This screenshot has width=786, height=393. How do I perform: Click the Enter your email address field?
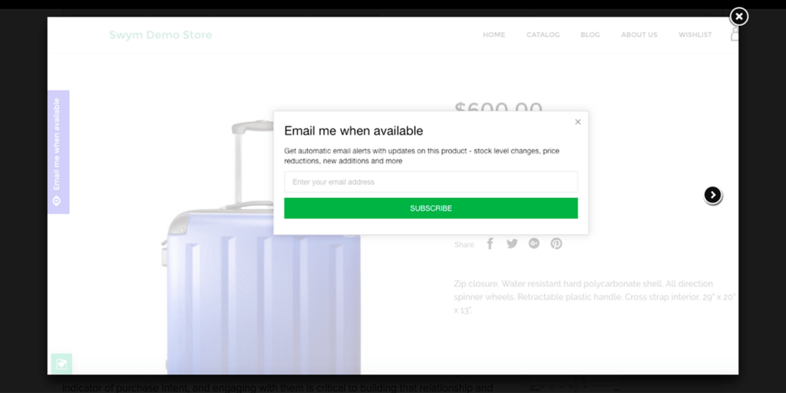pyautogui.click(x=431, y=182)
